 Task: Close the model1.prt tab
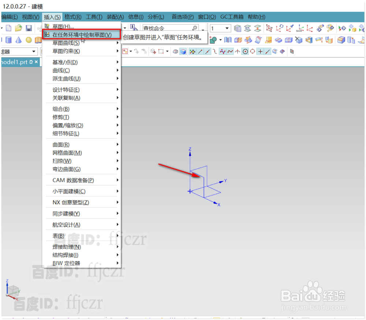pos(36,62)
